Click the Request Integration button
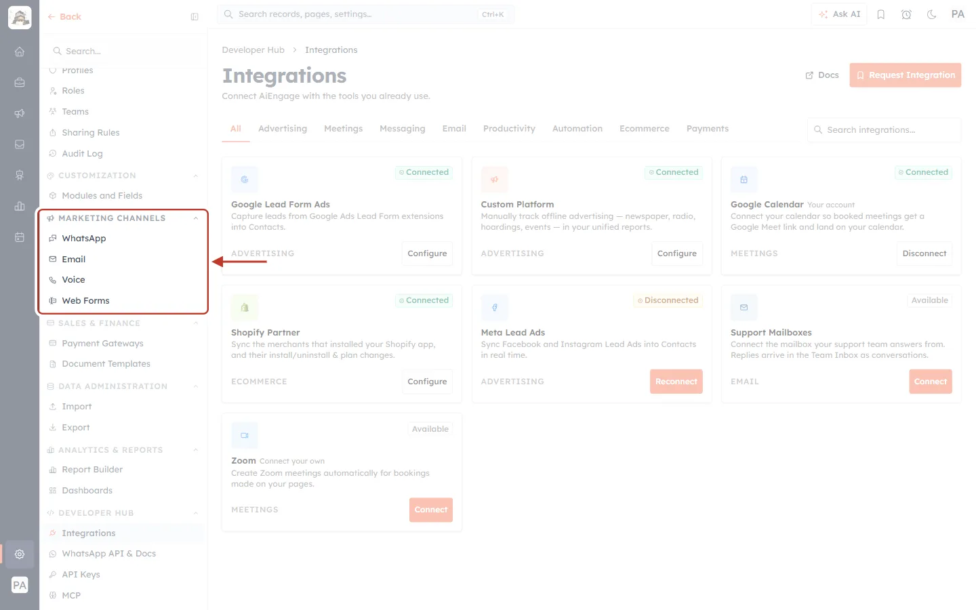Image resolution: width=976 pixels, height=610 pixels. click(x=906, y=75)
